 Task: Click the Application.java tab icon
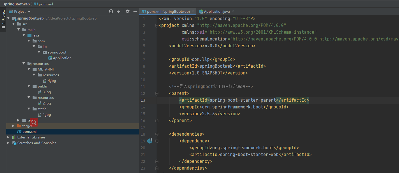coord(201,12)
